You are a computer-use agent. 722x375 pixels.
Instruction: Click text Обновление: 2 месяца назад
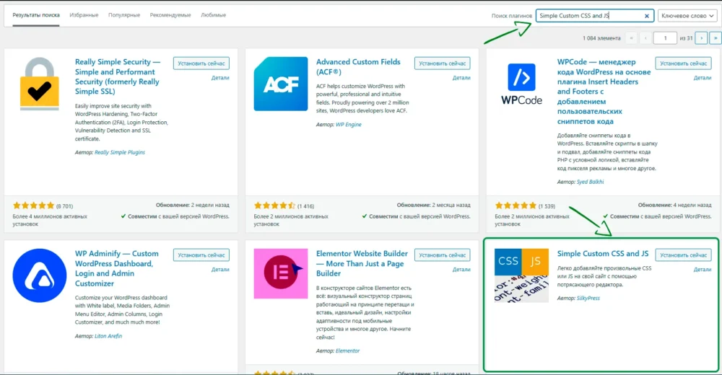(433, 206)
